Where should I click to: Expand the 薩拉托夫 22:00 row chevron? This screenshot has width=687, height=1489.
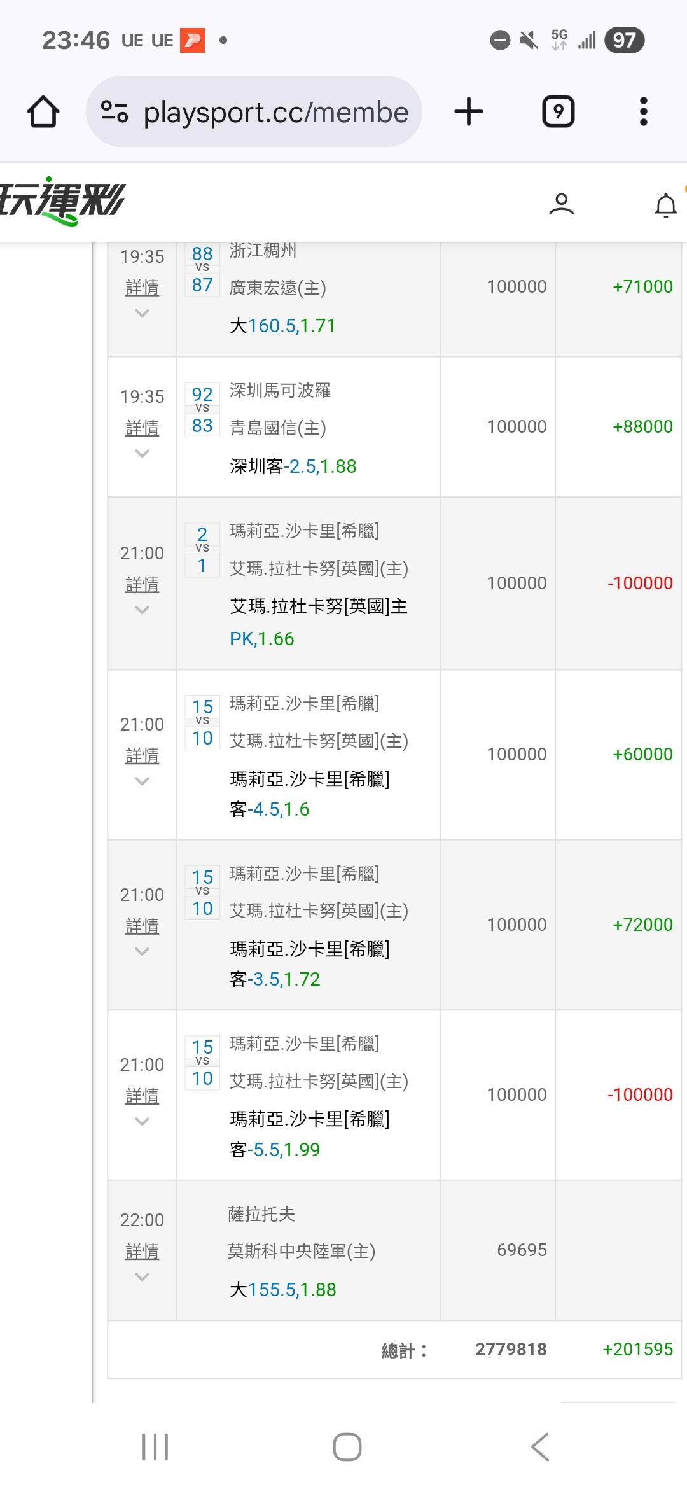tap(142, 1276)
